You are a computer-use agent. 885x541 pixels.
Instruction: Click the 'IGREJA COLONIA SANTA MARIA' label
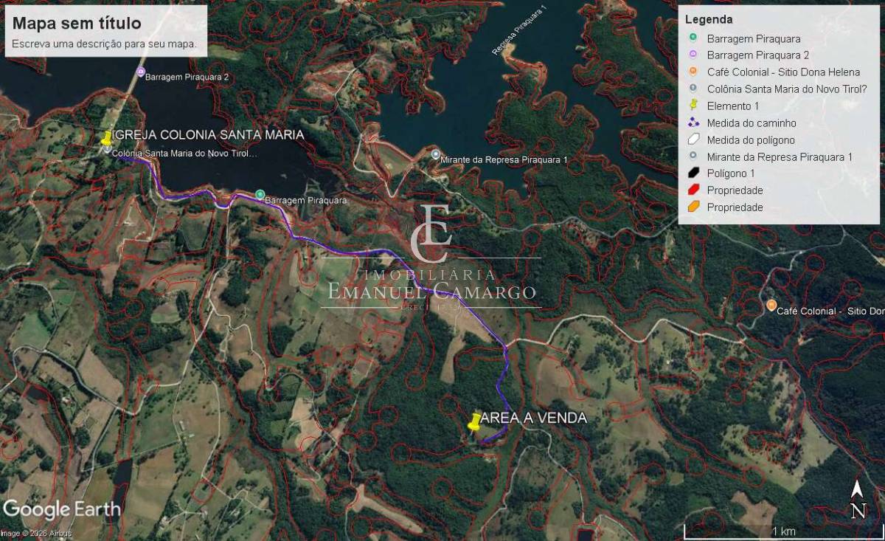pyautogui.click(x=209, y=135)
